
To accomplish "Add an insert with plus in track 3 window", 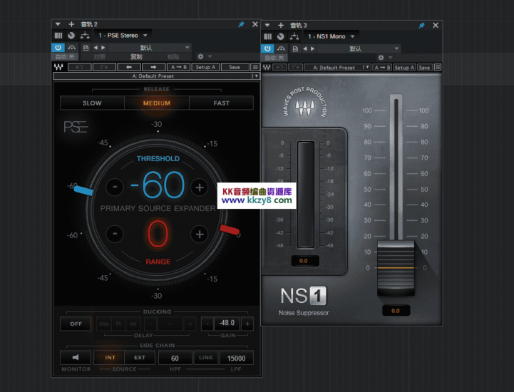I will (x=281, y=25).
